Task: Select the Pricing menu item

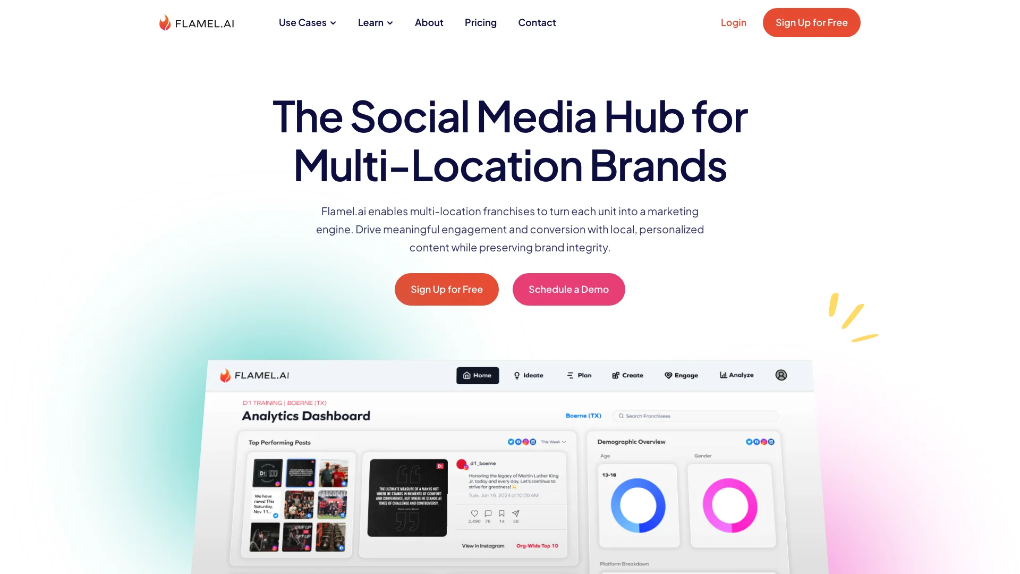Action: coord(480,22)
